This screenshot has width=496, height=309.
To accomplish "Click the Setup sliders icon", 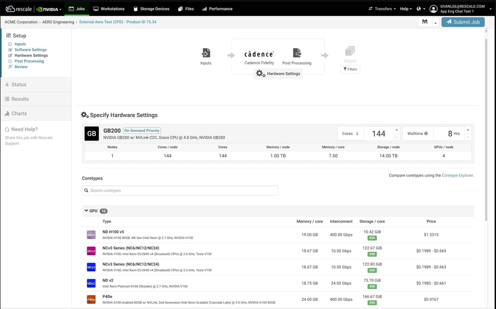I will (x=9, y=36).
